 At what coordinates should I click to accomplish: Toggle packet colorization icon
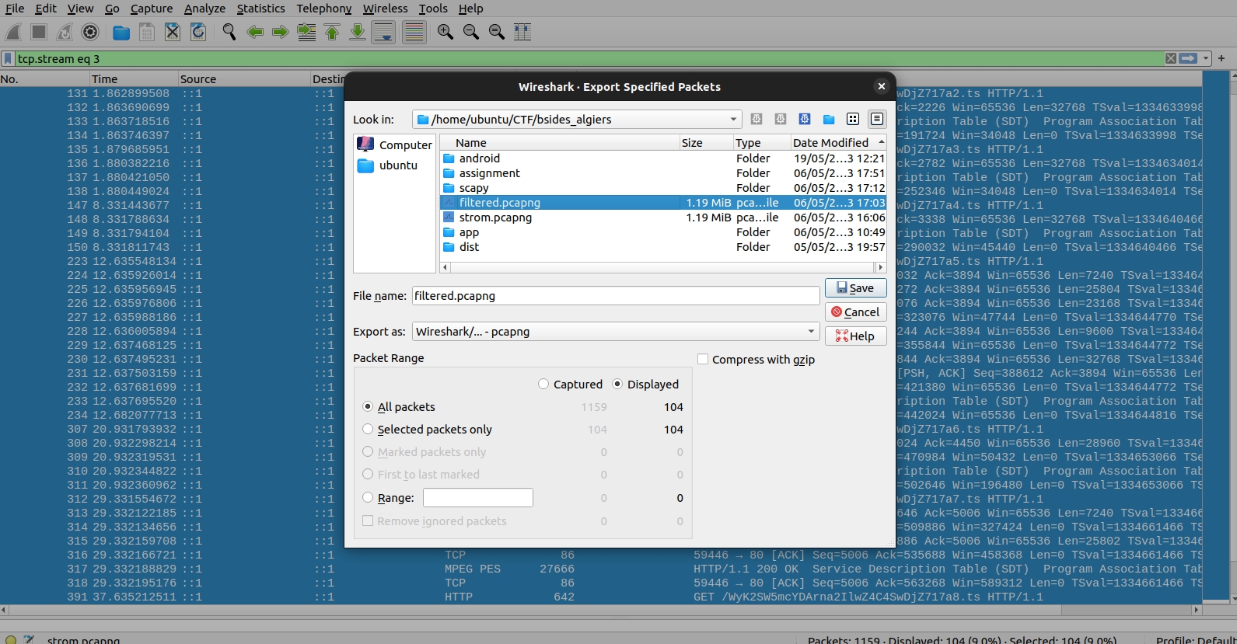[x=414, y=32]
